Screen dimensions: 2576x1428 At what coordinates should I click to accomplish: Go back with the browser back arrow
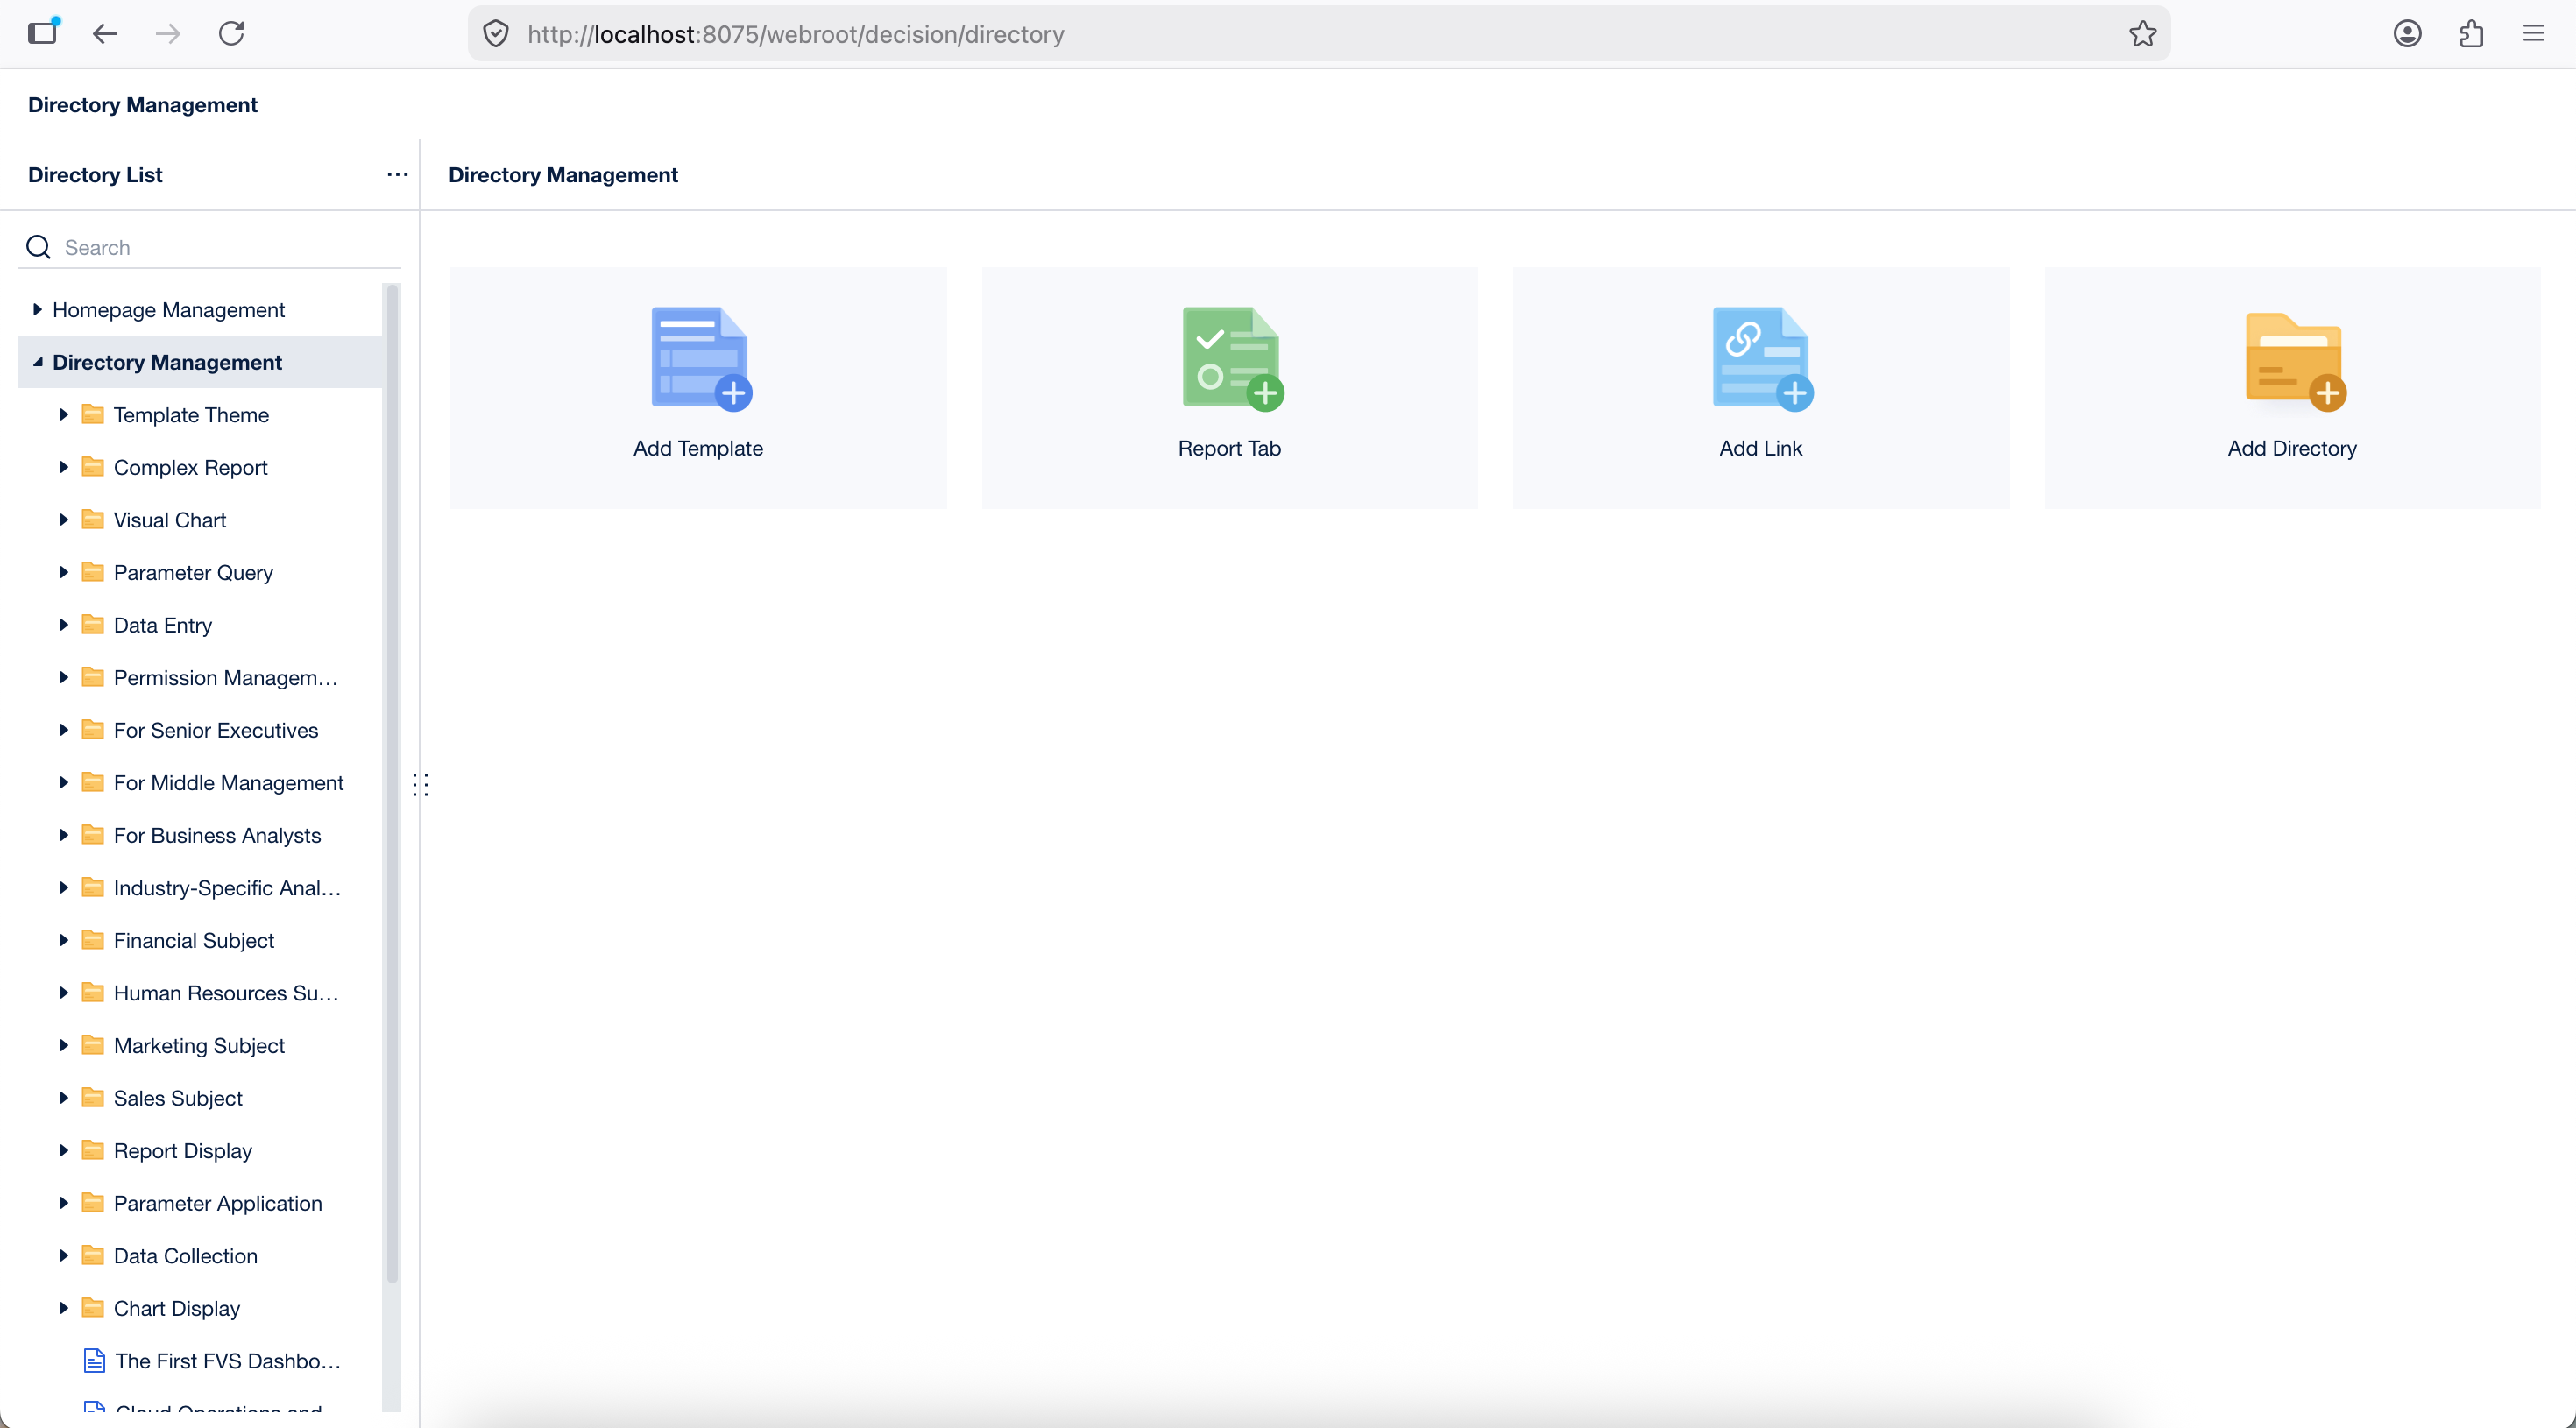point(105,34)
